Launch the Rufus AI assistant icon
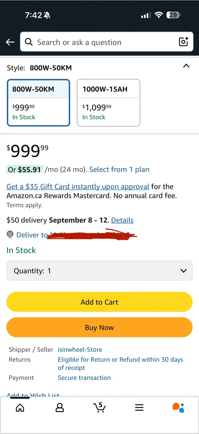Image resolution: width=199 pixels, height=434 pixels. [178, 407]
